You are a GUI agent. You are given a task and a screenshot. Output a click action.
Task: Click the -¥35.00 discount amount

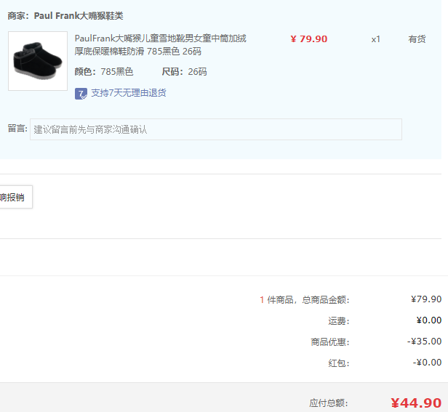click(424, 342)
